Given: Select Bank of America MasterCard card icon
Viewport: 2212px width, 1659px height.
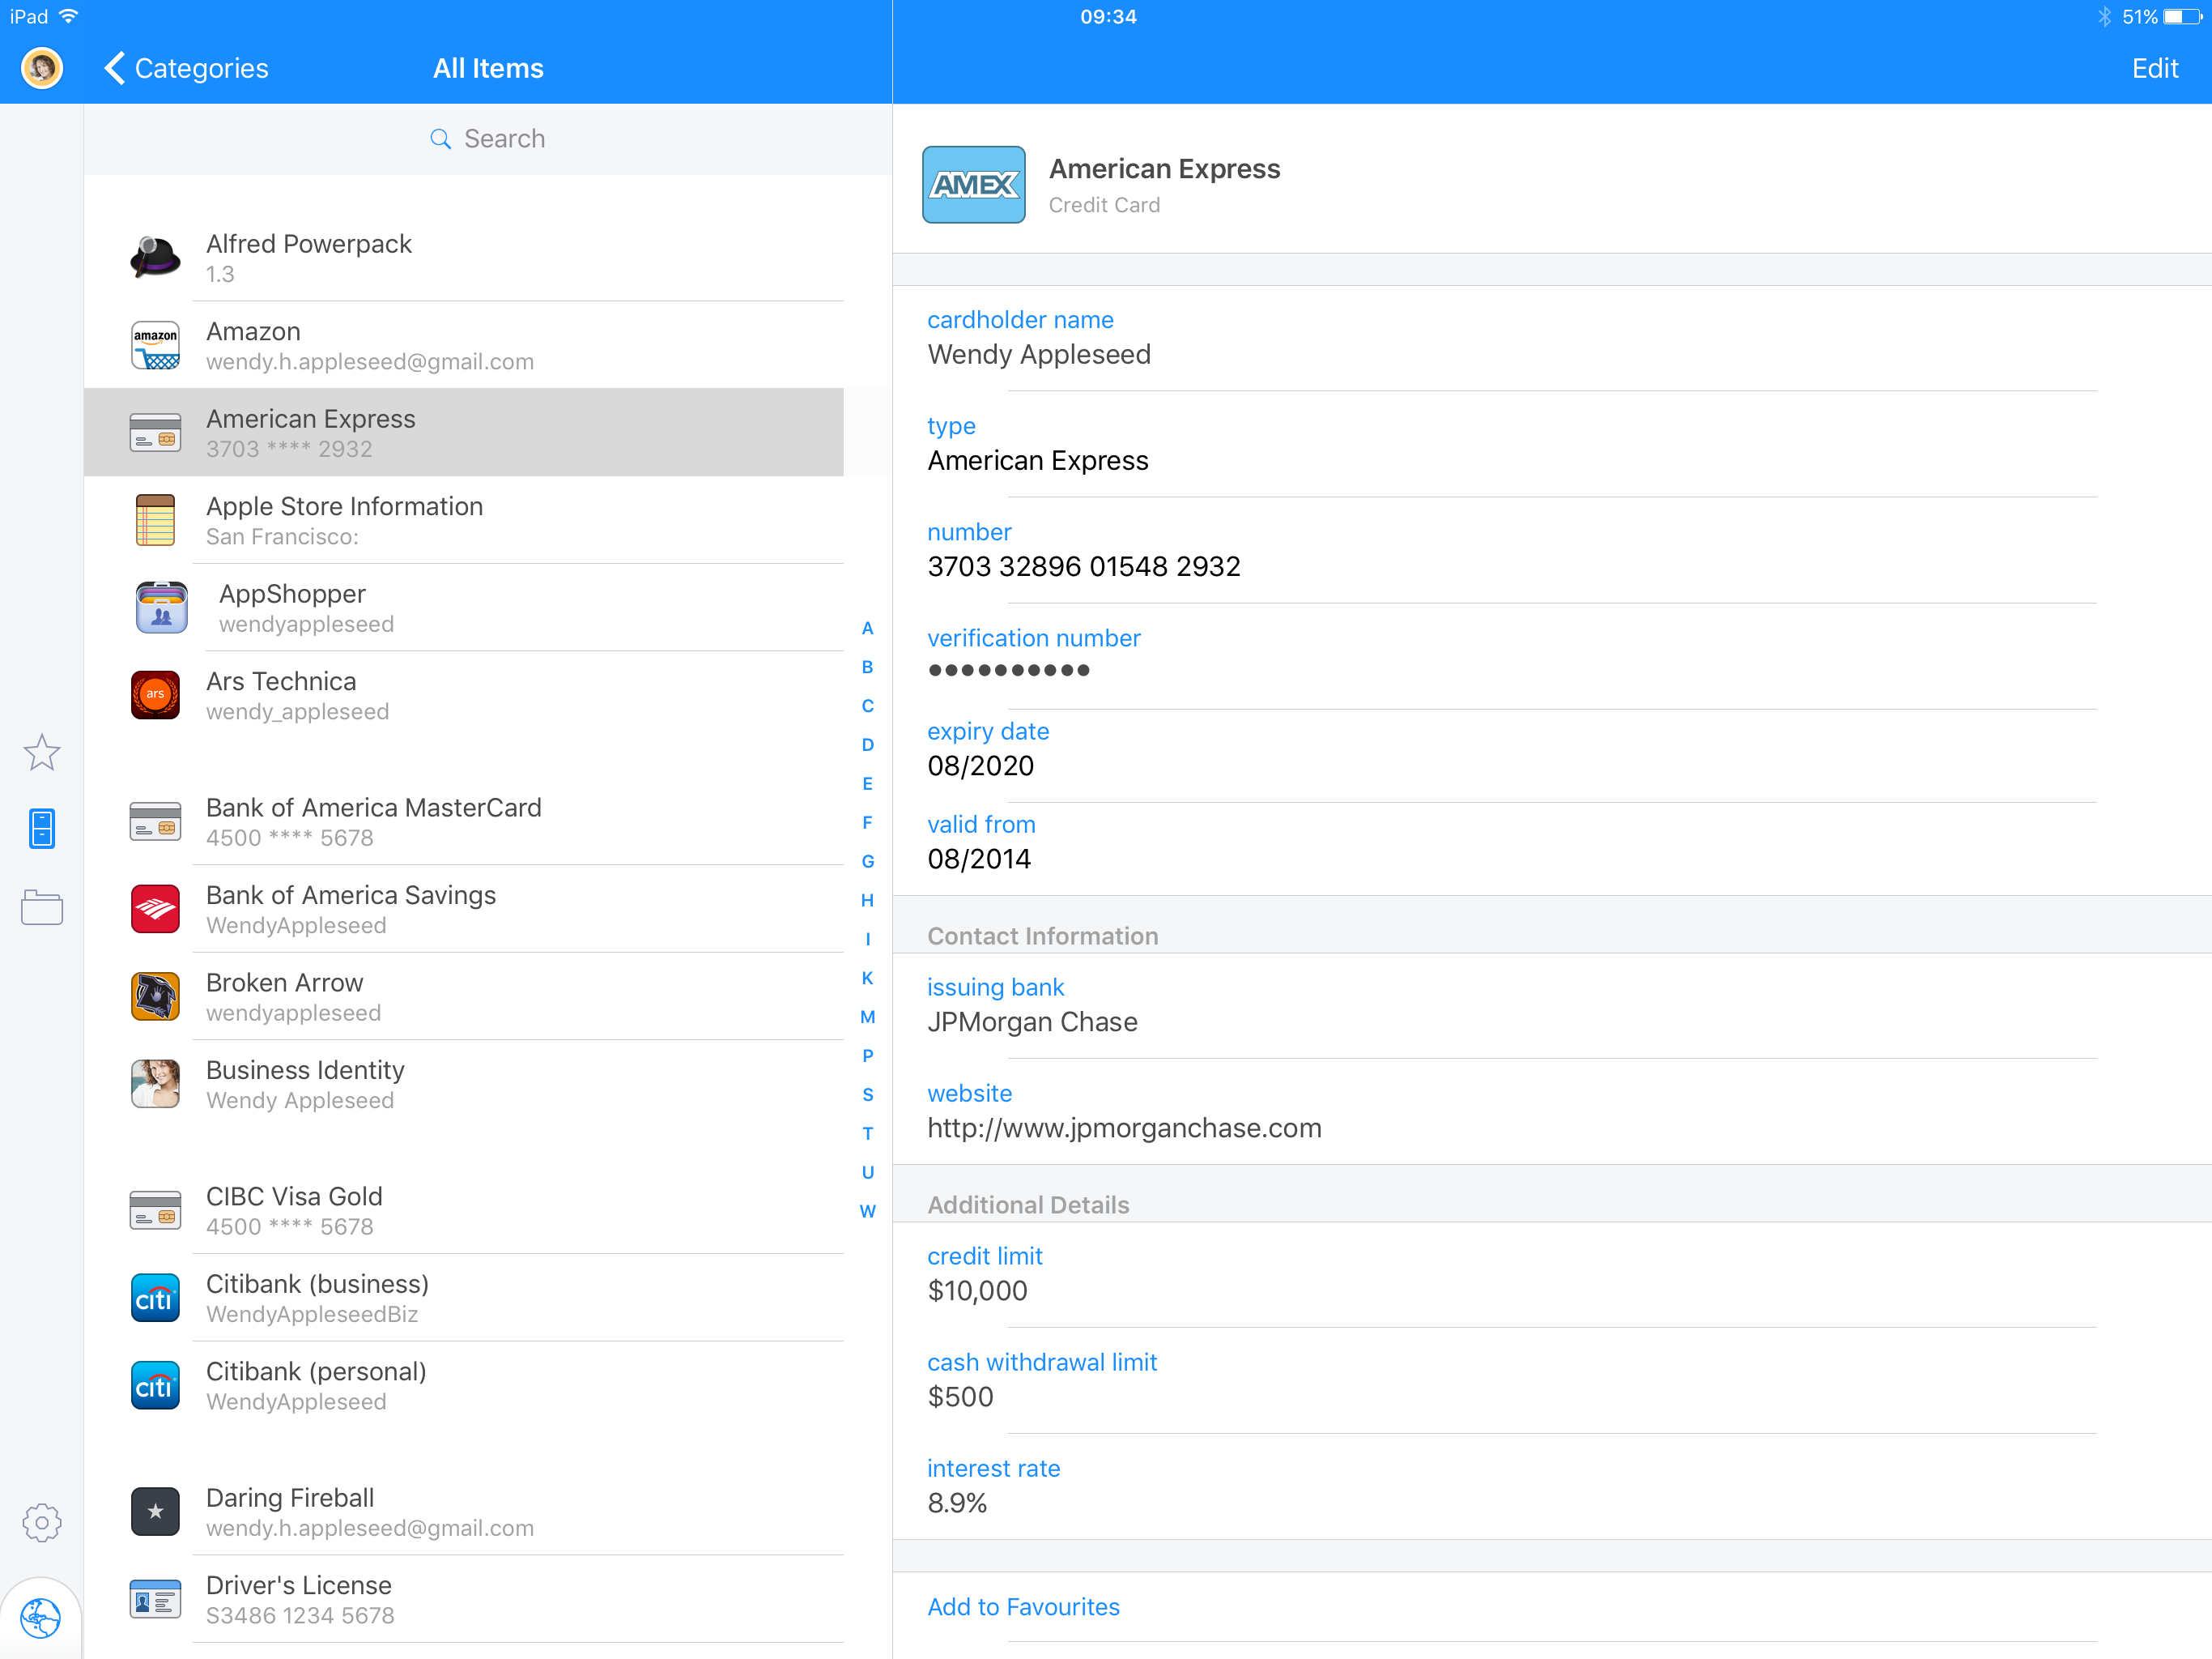Looking at the screenshot, I should point(156,821).
